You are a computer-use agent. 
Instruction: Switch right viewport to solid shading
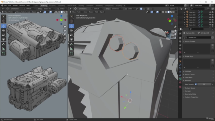[x=169, y=12]
